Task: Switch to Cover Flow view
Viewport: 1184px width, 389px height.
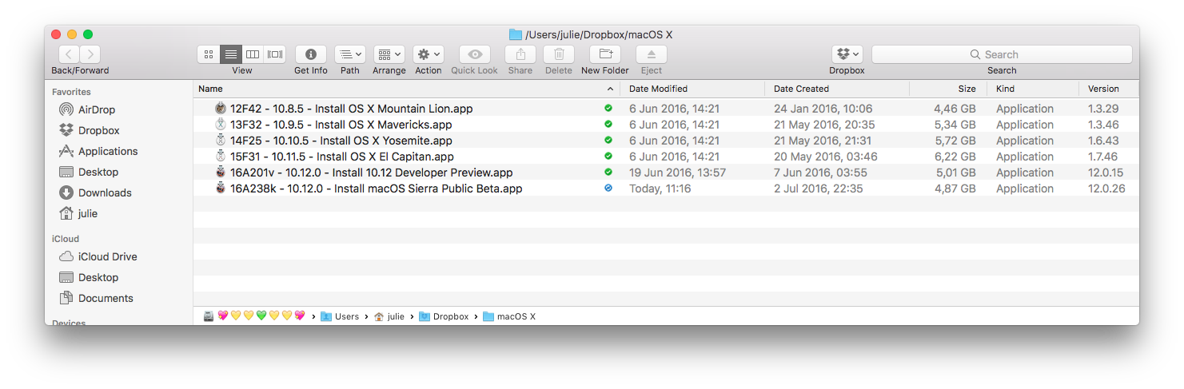Action: (275, 54)
